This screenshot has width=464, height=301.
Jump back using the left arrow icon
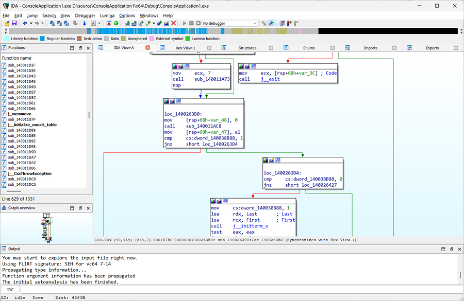click(x=25, y=23)
